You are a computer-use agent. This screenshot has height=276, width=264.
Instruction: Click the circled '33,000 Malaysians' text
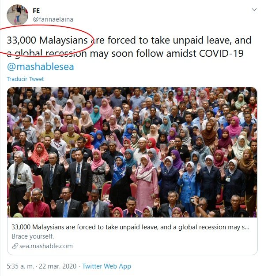47,40
